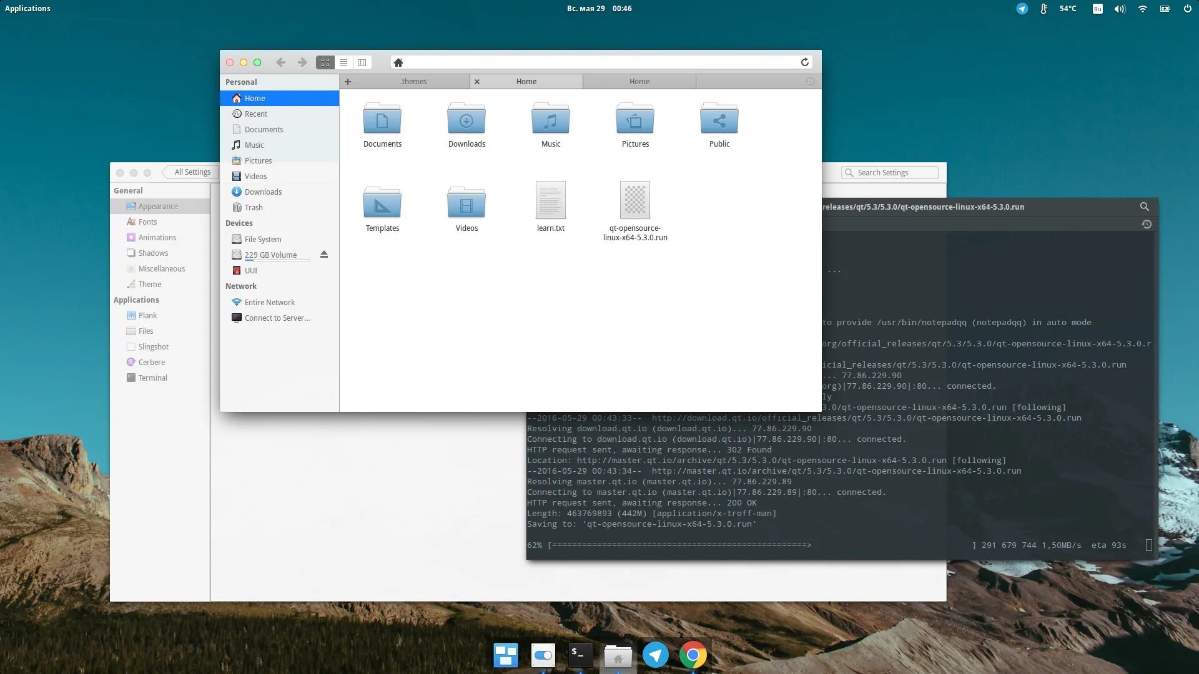Click Connect to Server in sidebar

[277, 318]
